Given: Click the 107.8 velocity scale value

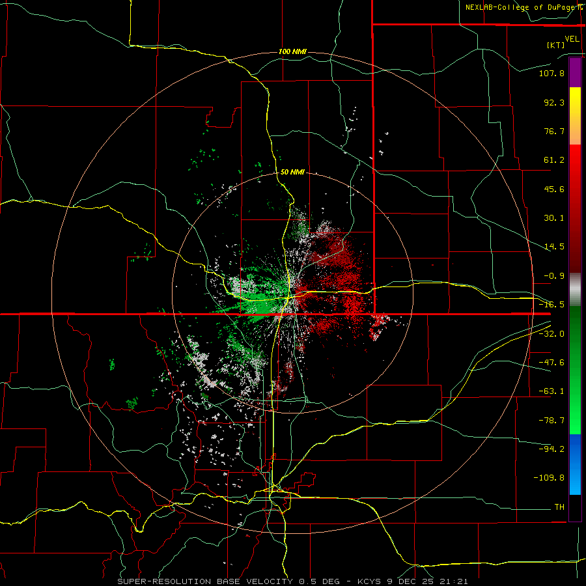Looking at the screenshot, I should (551, 73).
